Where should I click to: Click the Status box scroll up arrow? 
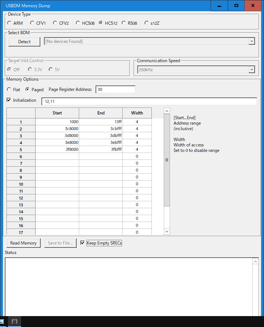coord(255,261)
